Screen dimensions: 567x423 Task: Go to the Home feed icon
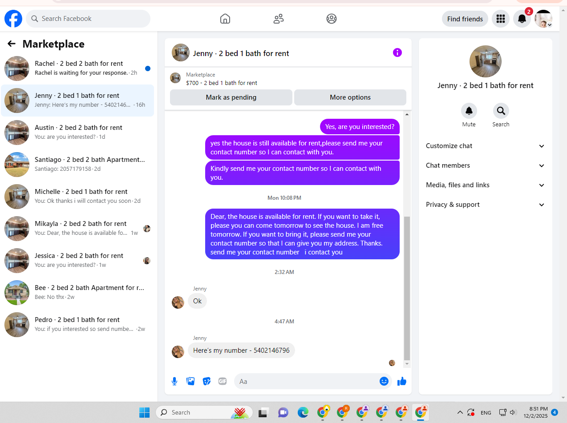pyautogui.click(x=225, y=19)
